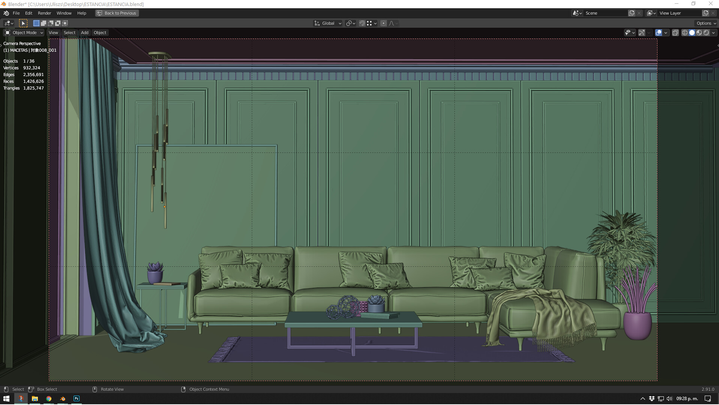This screenshot has height=405, width=719.
Task: Set selection mode to extend
Action: coord(44,23)
